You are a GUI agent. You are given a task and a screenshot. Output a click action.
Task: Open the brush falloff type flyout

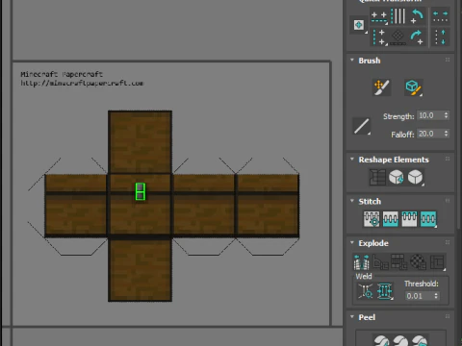[362, 126]
